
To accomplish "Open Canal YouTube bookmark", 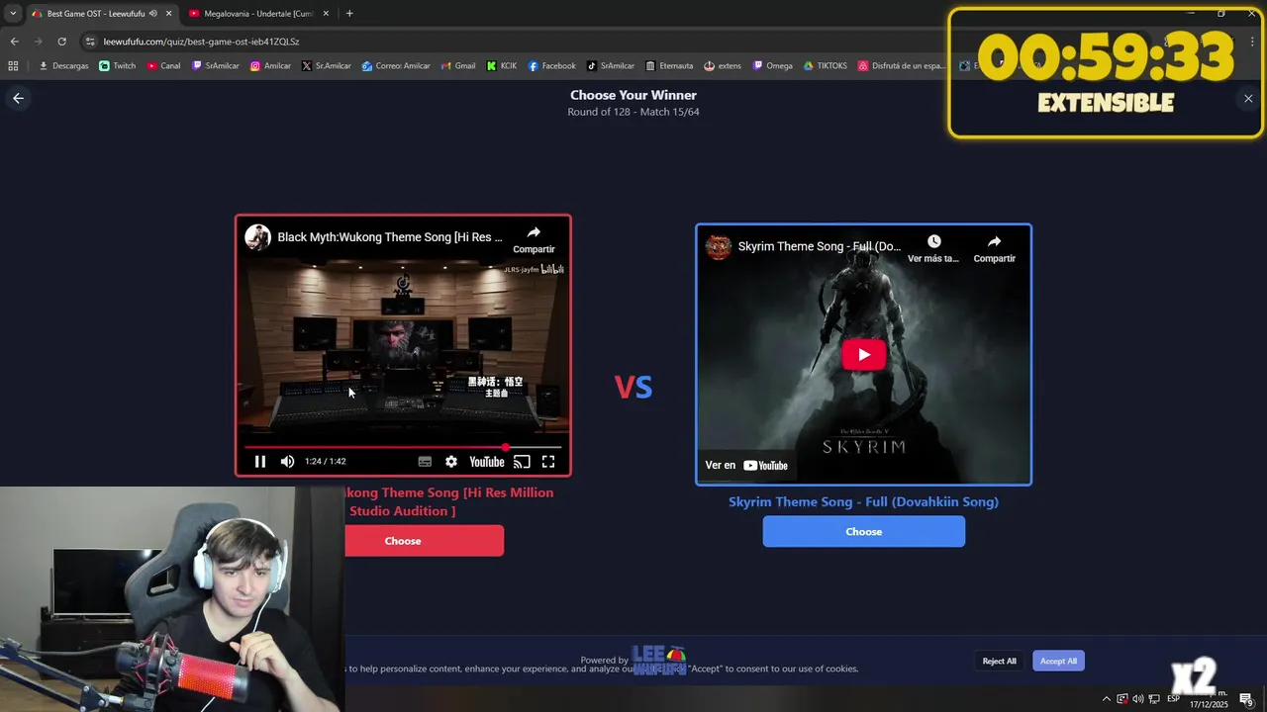I will (x=163, y=66).
